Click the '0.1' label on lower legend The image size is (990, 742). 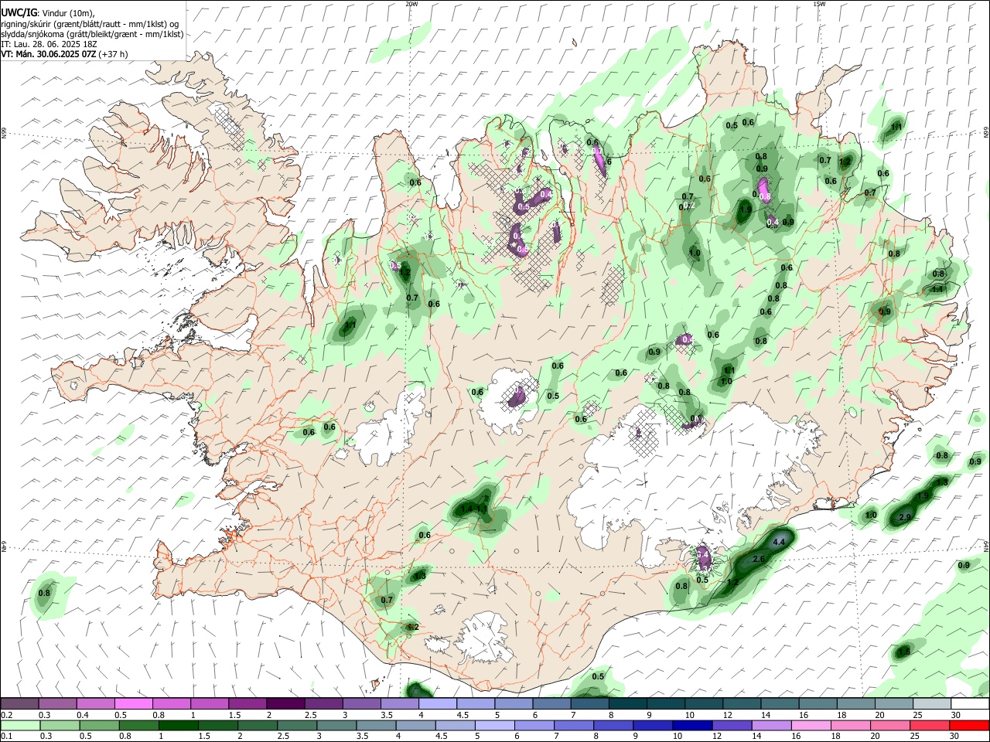pyautogui.click(x=7, y=736)
